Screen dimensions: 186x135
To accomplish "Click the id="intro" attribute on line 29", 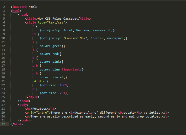I will click(40, 113).
